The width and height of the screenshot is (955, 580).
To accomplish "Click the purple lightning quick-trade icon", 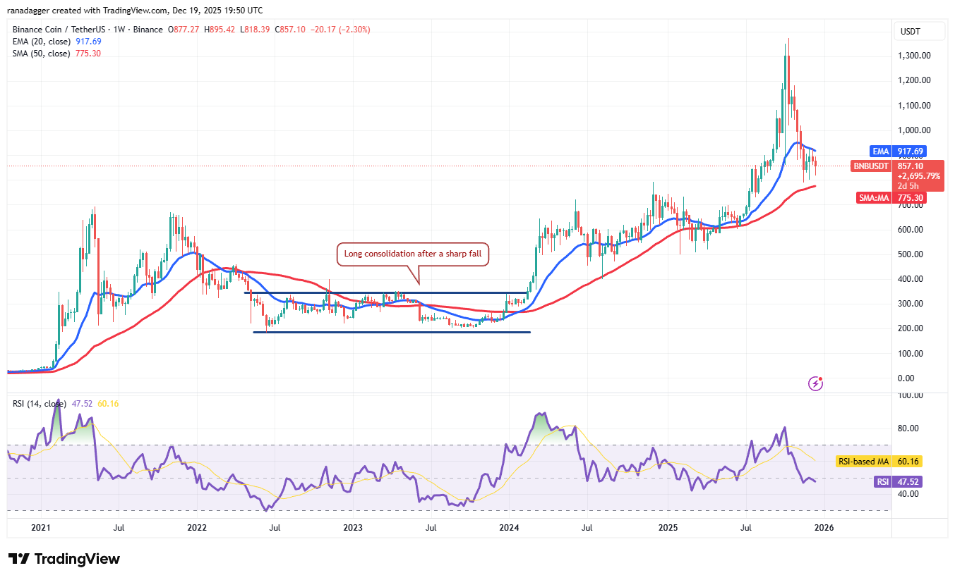I will point(815,384).
